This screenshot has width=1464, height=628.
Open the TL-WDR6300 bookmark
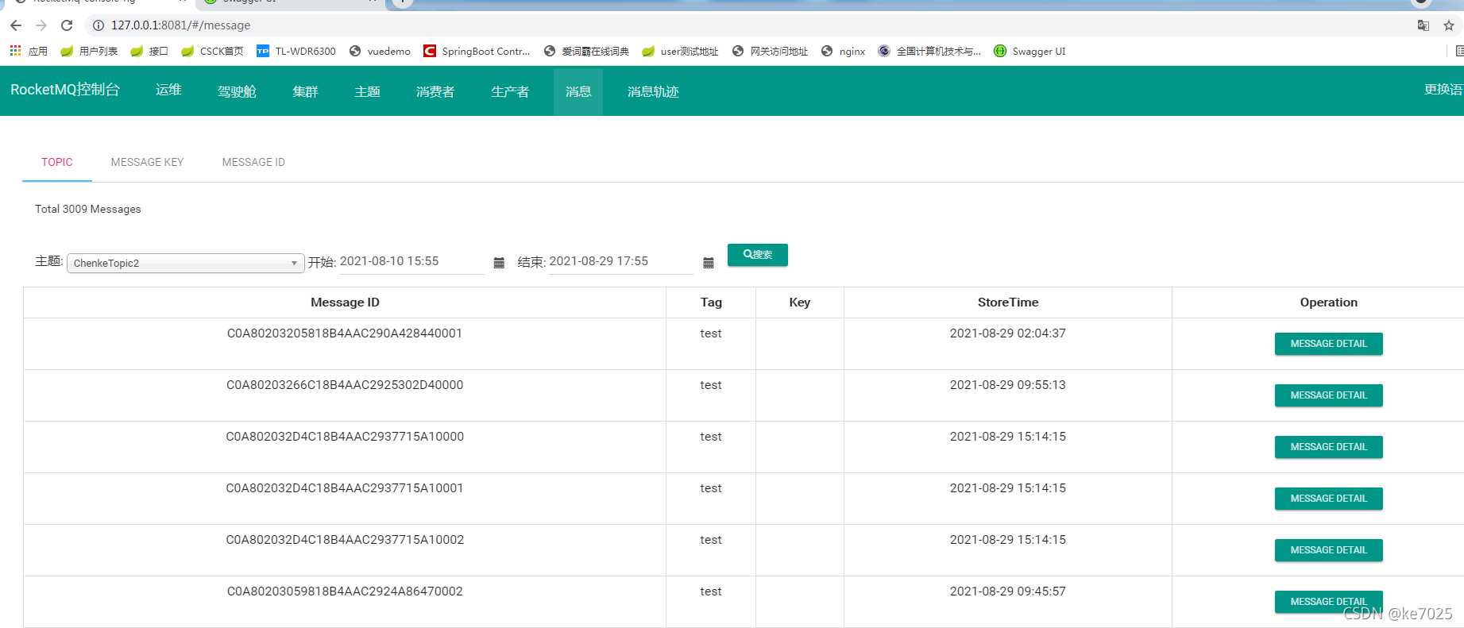(296, 51)
